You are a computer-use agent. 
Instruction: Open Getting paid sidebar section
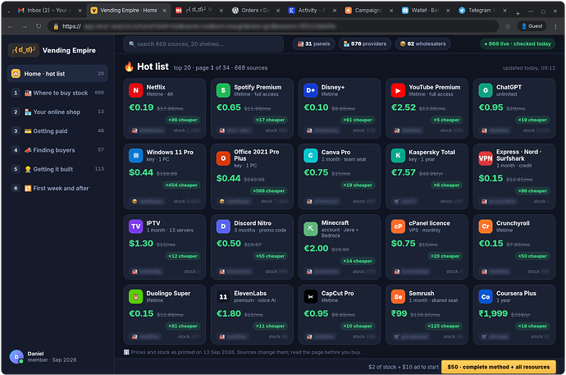(57, 131)
